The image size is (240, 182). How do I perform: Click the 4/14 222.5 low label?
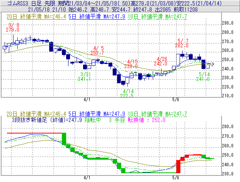(127, 94)
